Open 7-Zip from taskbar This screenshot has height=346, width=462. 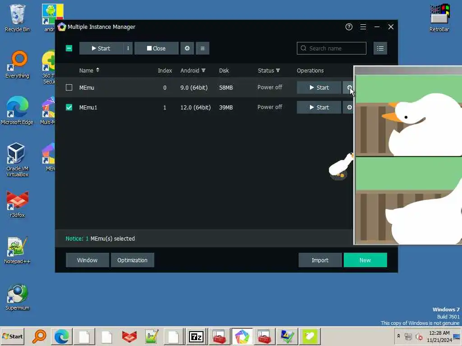[x=196, y=336]
